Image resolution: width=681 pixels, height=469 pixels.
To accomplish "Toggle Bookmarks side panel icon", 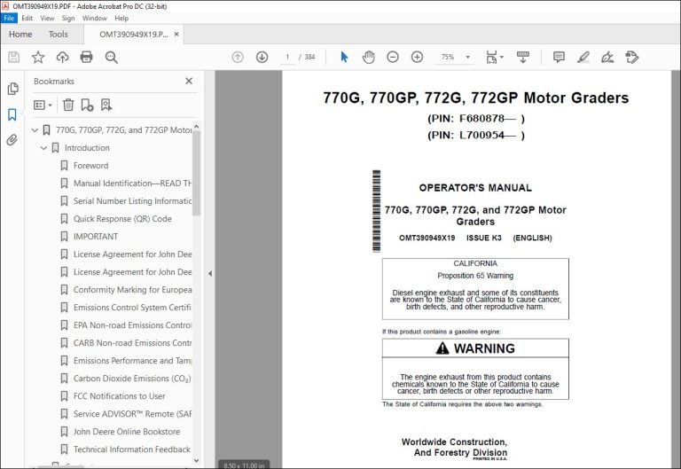I will pyautogui.click(x=12, y=114).
